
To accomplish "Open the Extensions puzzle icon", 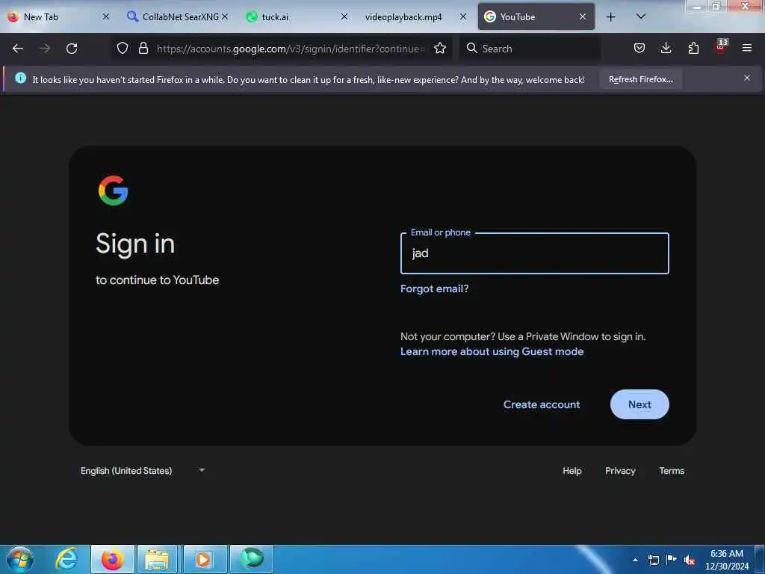I will click(x=693, y=48).
